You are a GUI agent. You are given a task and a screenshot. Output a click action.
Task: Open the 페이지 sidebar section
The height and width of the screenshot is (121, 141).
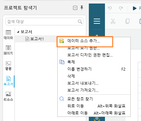8,50
